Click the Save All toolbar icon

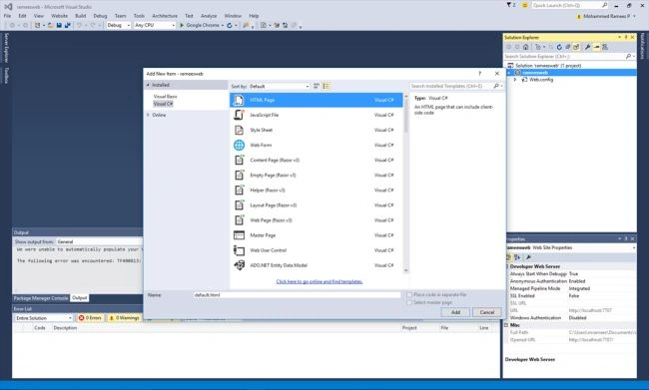click(x=68, y=25)
